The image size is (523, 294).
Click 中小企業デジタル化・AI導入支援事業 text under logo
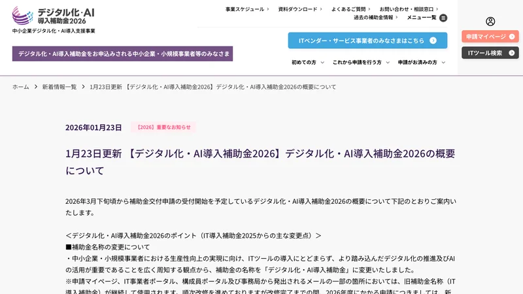point(54,31)
